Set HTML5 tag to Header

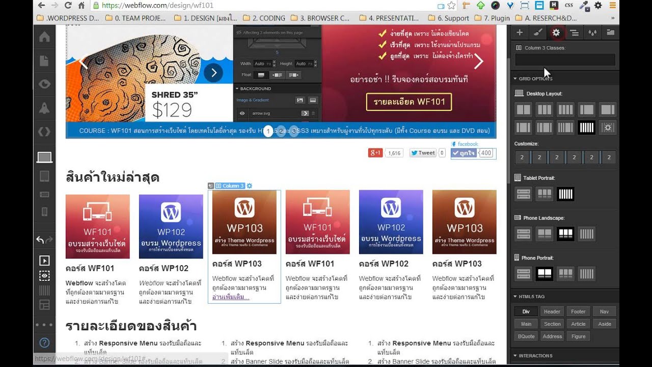552,311
